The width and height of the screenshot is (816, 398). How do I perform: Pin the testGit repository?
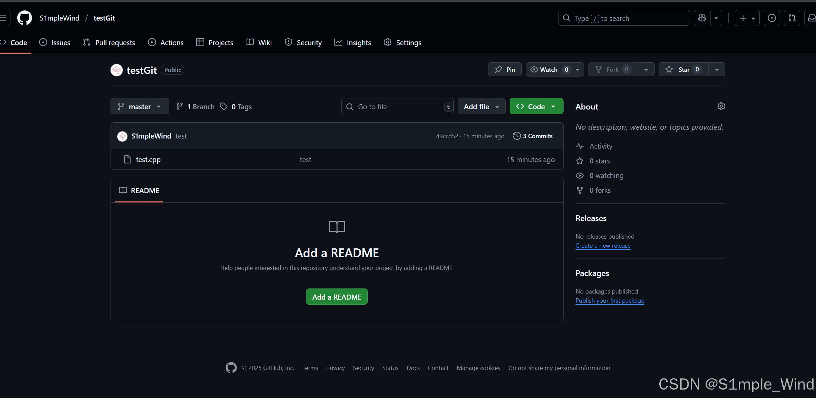[x=505, y=69]
